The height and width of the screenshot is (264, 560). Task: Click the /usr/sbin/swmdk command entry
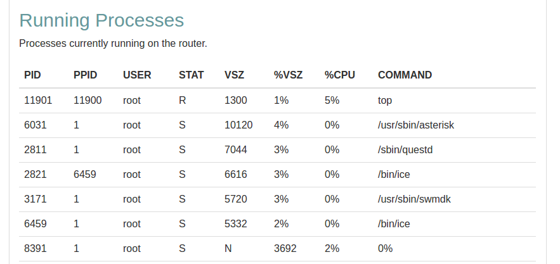413,199
